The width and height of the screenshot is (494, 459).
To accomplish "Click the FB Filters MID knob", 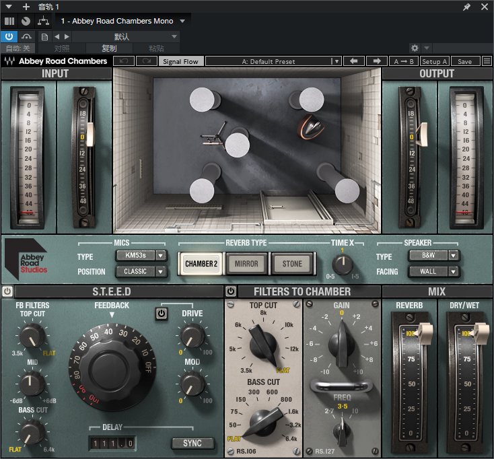I will coord(32,384).
